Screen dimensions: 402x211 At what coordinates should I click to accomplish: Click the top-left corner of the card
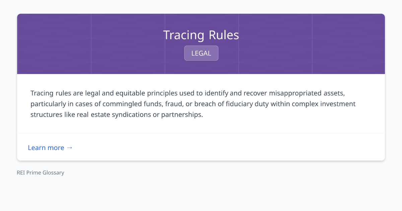(20, 17)
